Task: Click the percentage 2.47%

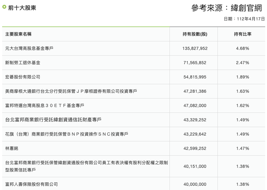Action: click(243, 63)
